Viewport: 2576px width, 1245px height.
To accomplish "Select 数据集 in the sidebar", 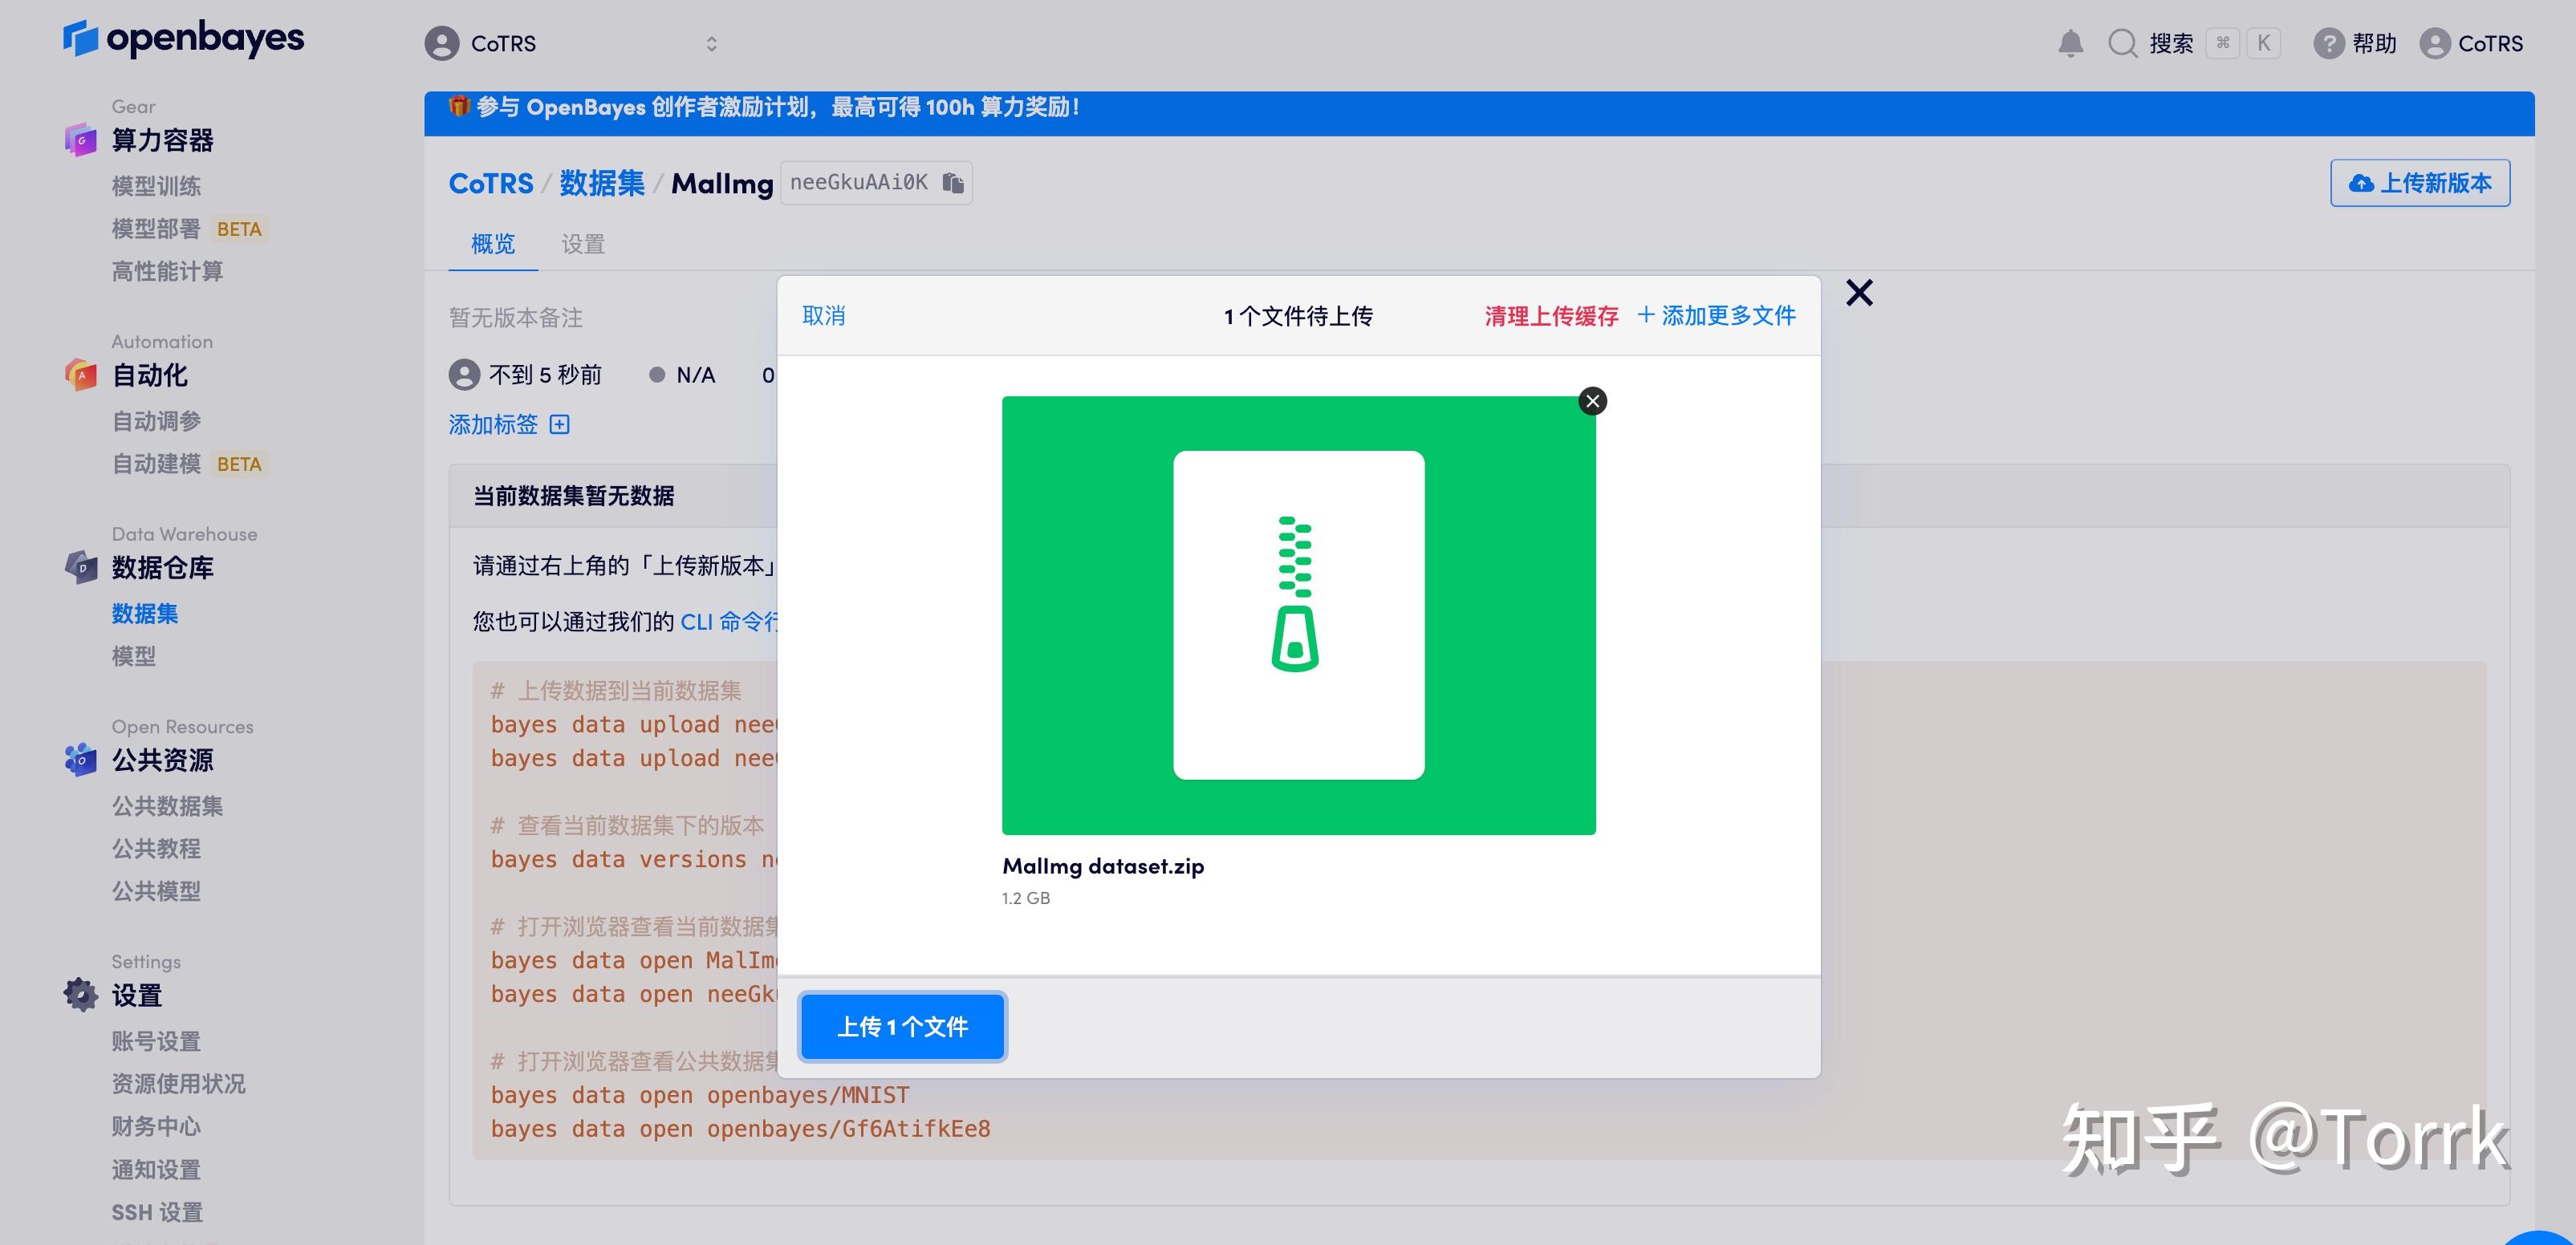I will click(x=146, y=613).
